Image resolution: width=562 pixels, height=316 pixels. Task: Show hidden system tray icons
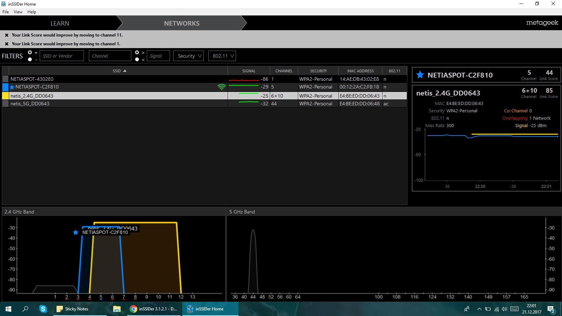click(x=479, y=309)
